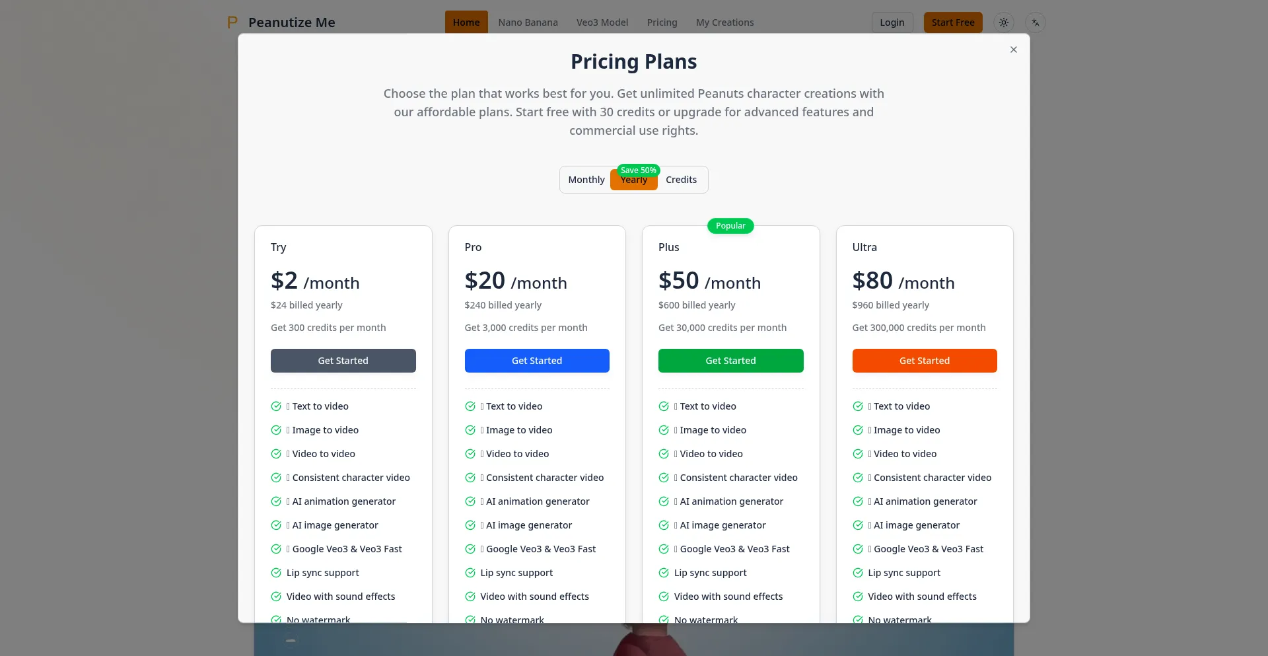Switch to Credits purchase option
Screen dimensions: 1268x656
pos(681,180)
